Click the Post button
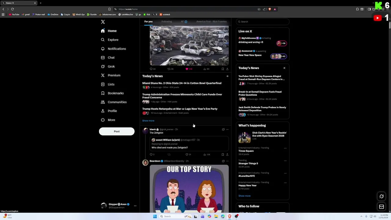 pos(117,131)
